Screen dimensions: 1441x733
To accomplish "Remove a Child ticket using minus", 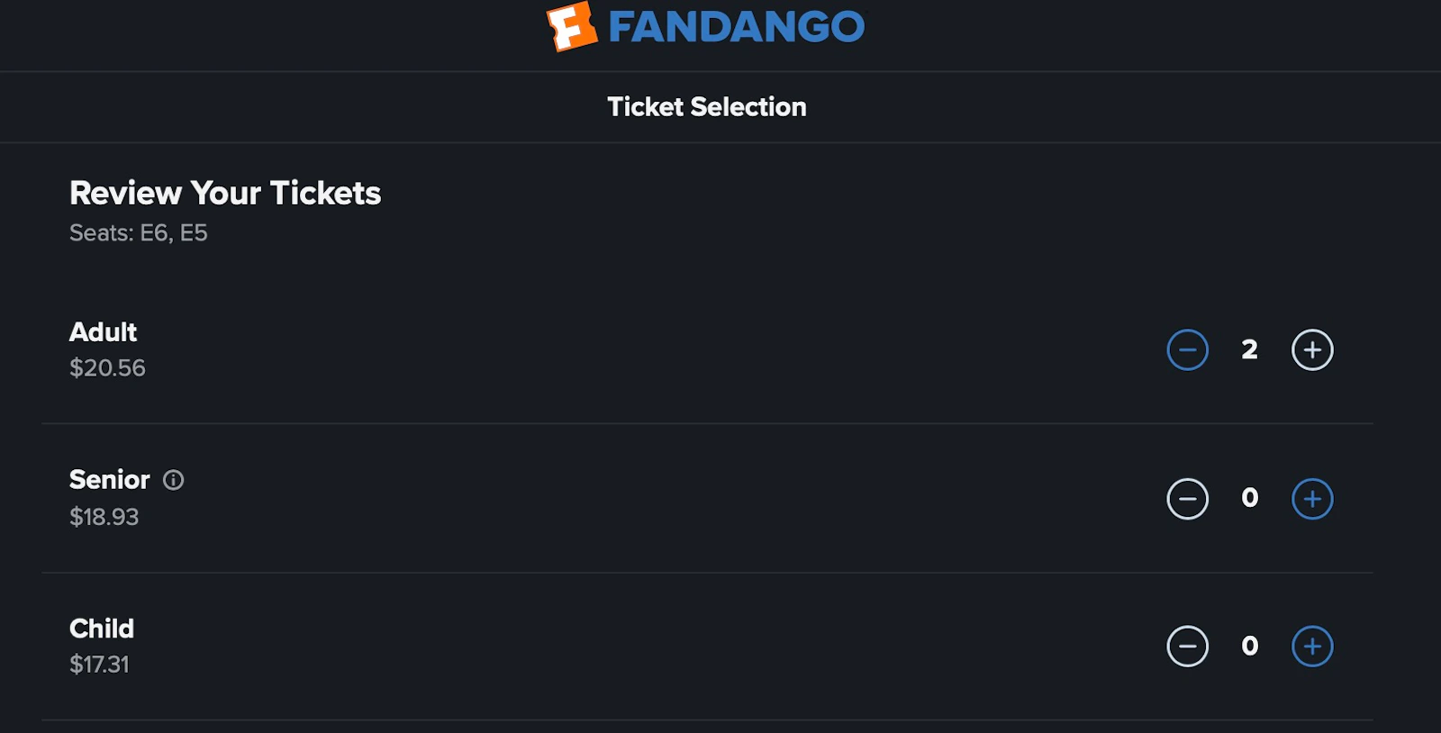I will click(x=1187, y=646).
